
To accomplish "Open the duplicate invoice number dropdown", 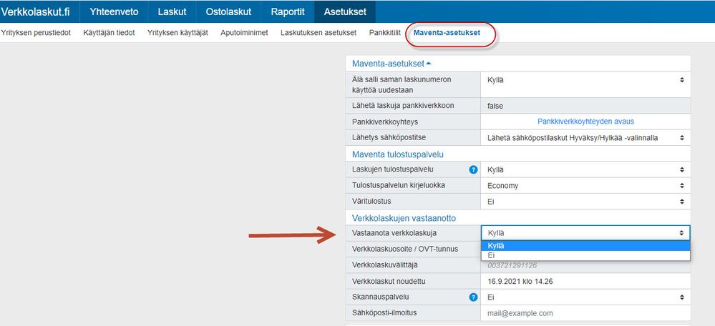I will tap(585, 80).
